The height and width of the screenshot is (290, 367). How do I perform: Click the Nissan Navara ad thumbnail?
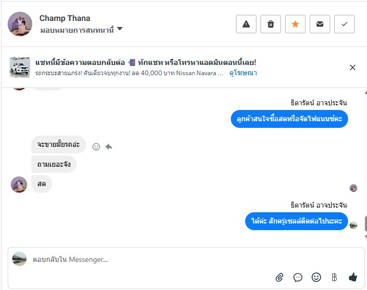tap(20, 68)
